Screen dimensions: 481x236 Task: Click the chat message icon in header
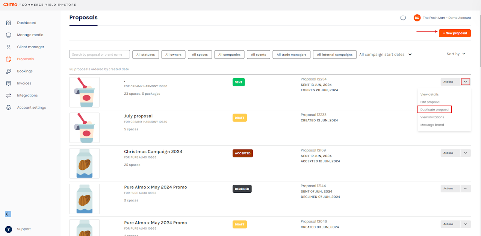403,18
